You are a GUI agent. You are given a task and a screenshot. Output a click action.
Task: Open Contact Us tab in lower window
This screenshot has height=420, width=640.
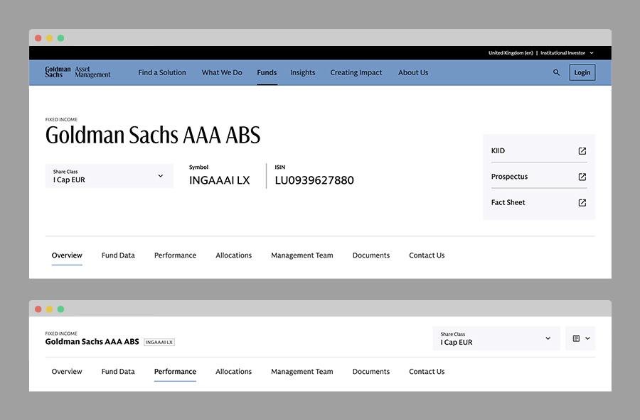point(427,372)
